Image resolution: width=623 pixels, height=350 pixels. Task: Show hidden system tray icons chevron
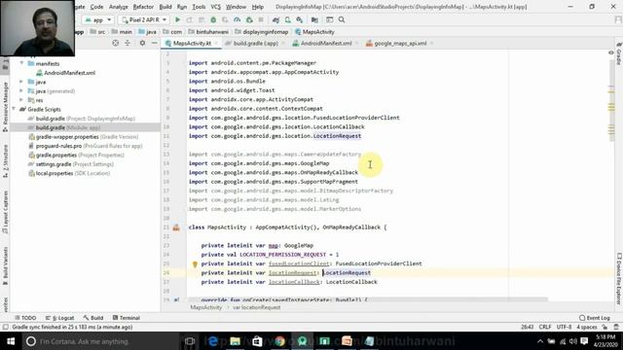pyautogui.click(x=540, y=341)
